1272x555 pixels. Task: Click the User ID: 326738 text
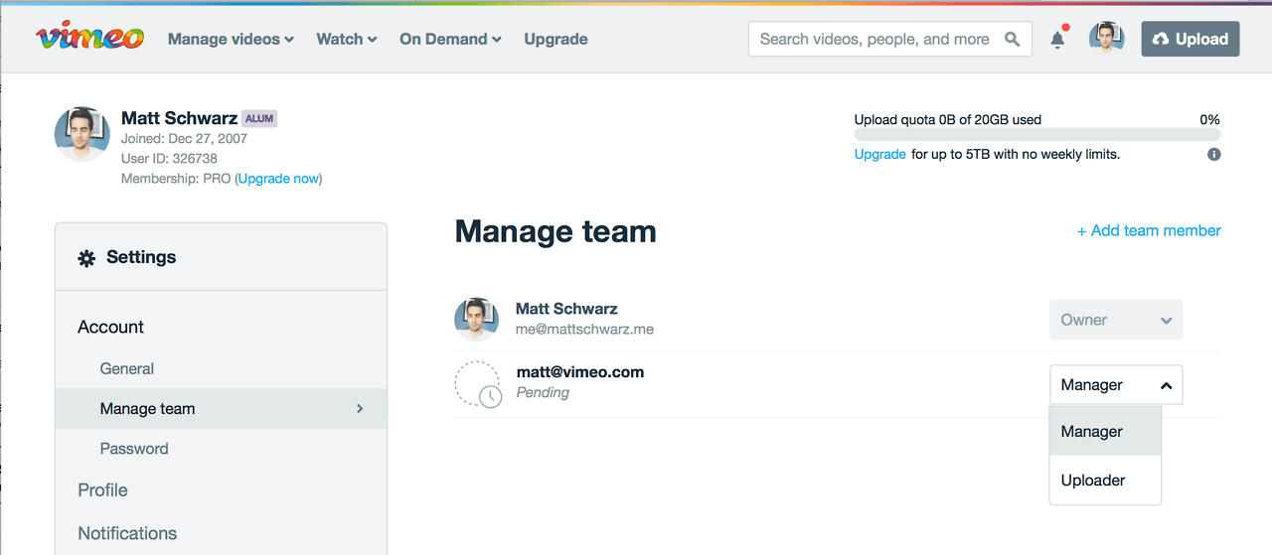[169, 158]
